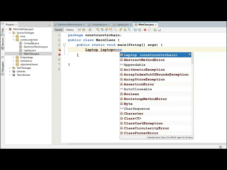Click Find Previous Occurrence icon

pyautogui.click(x=102, y=30)
